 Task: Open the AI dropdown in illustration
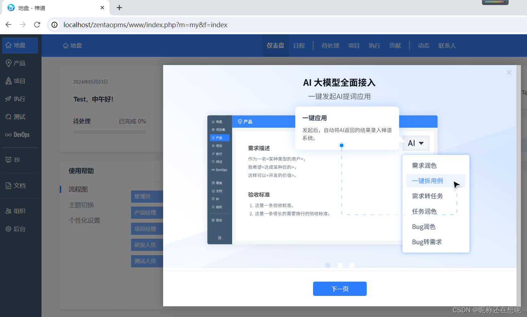[x=416, y=143]
